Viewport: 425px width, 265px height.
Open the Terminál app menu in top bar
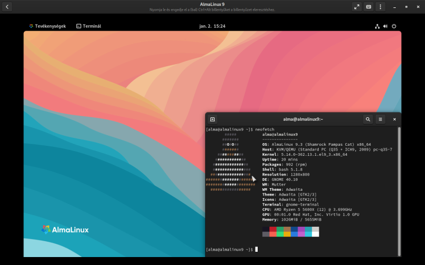[89, 26]
